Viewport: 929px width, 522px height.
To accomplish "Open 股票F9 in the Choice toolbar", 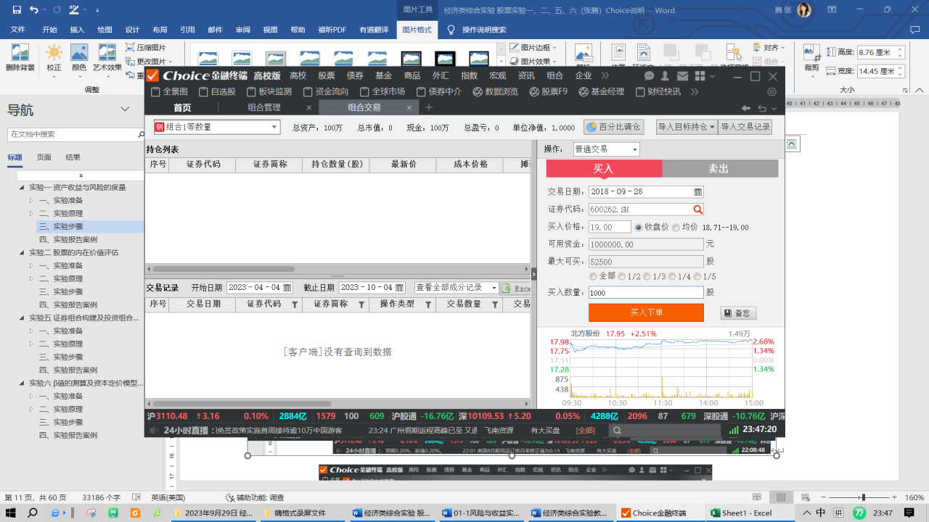I will tap(549, 92).
